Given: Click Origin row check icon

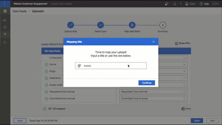Looking at the screenshot, I should pyautogui.click(x=46, y=71).
